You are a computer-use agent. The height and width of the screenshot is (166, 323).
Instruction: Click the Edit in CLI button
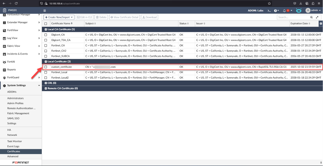85,17
